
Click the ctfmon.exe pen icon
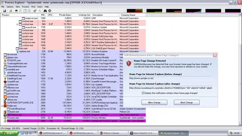5,100
